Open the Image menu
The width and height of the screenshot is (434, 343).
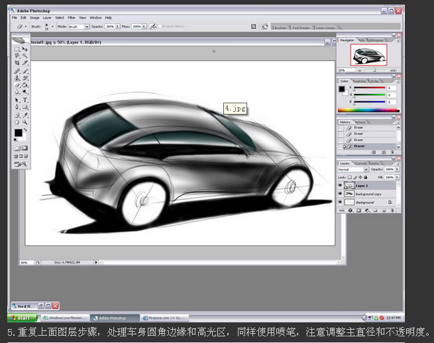(x=34, y=18)
